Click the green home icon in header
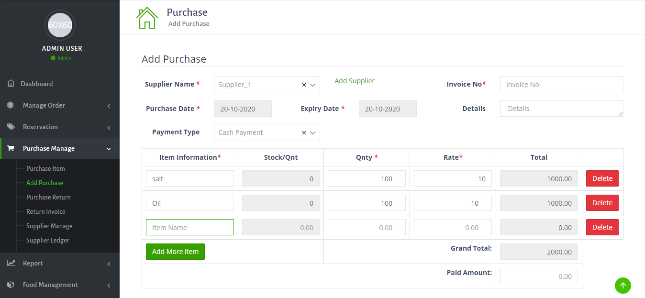 [147, 18]
